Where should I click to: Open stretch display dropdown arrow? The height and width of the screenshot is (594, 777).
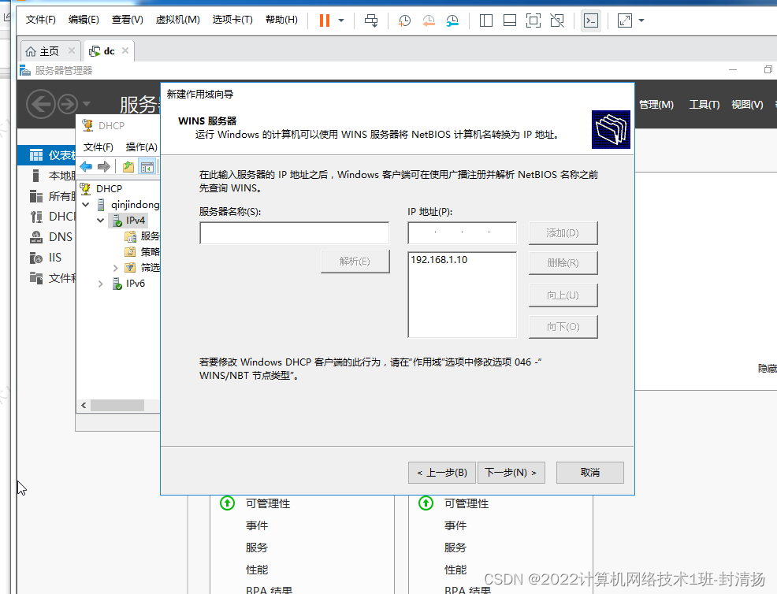641,20
